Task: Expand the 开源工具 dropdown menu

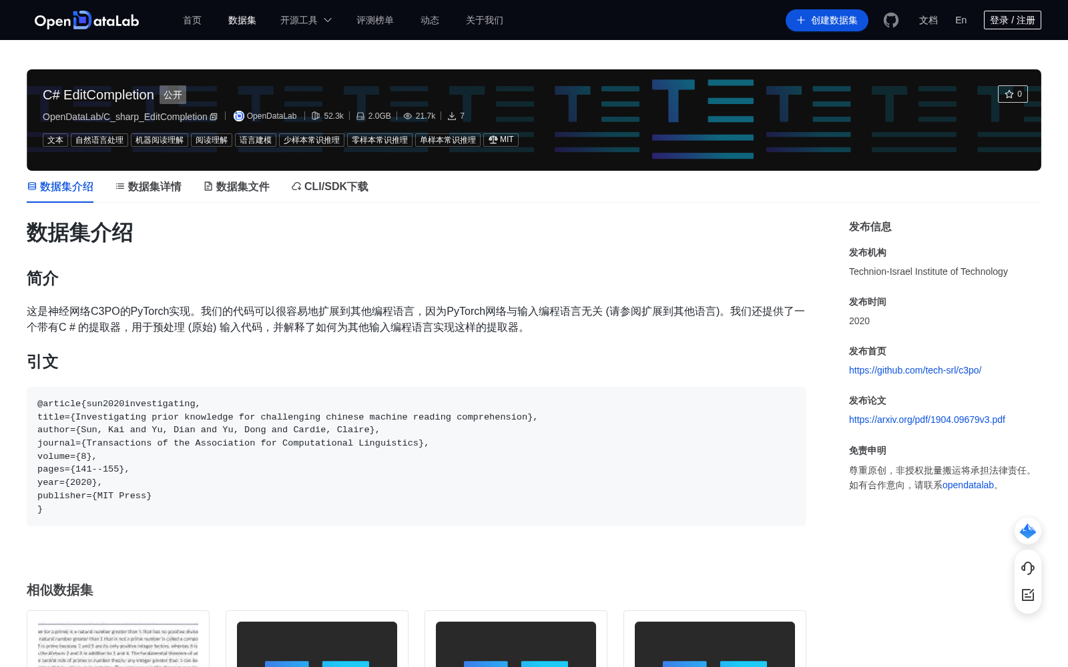Action: pyautogui.click(x=306, y=20)
